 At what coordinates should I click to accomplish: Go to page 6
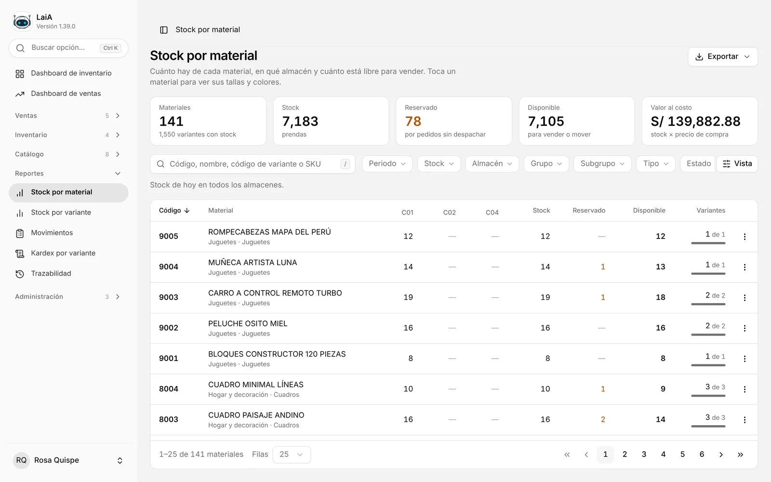(702, 455)
